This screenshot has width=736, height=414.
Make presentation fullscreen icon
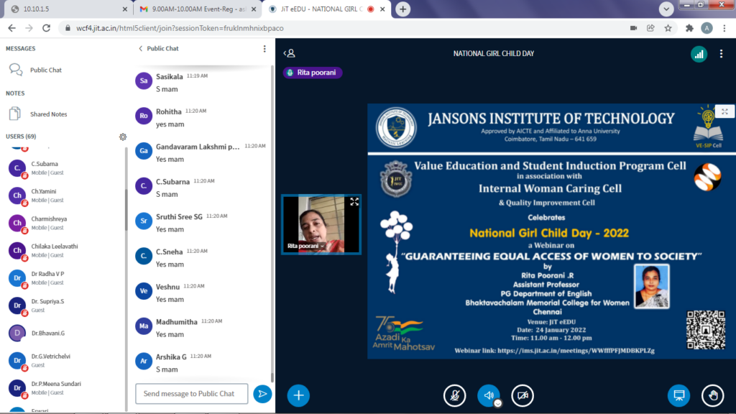pyautogui.click(x=724, y=111)
